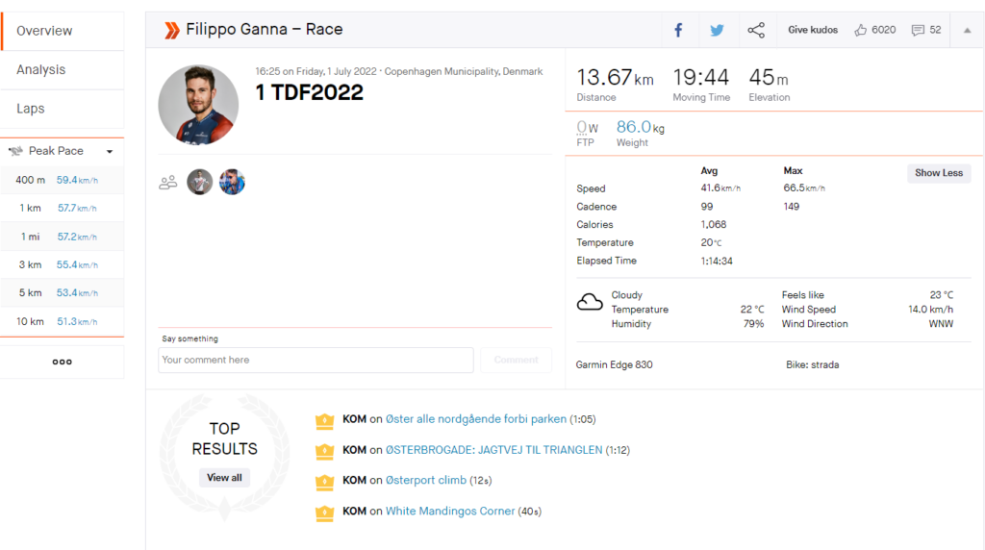Click the orange chevron logo by Filippo Ganna
Viewport: 985px width, 550px height.
point(171,30)
